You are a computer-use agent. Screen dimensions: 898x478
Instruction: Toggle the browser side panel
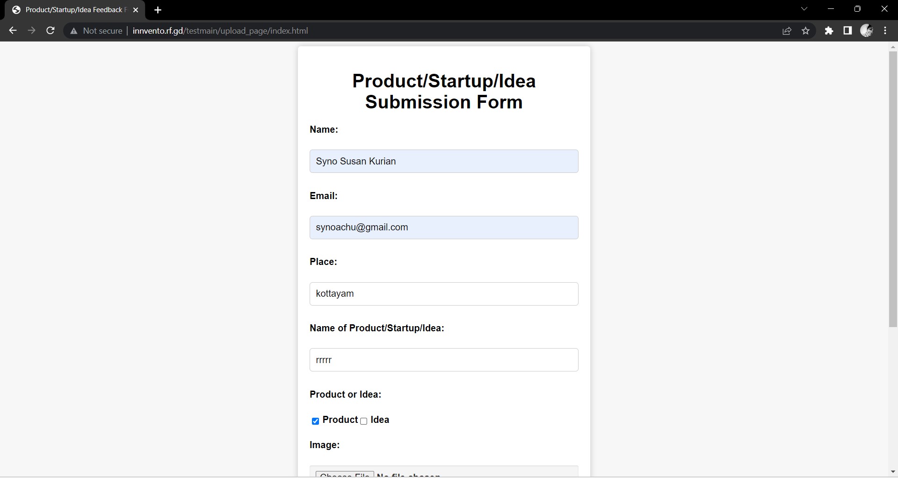[x=847, y=31]
